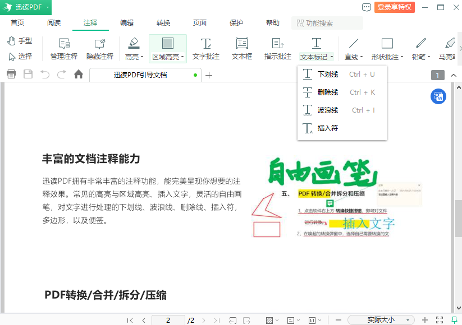
Task: Zoom out with the minus button
Action: pos(339,320)
